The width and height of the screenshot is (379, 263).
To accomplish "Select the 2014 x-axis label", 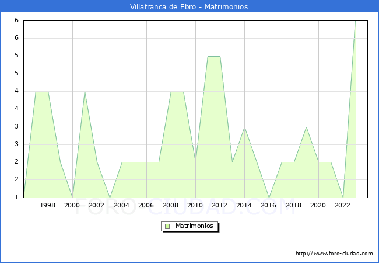I will pos(244,205).
